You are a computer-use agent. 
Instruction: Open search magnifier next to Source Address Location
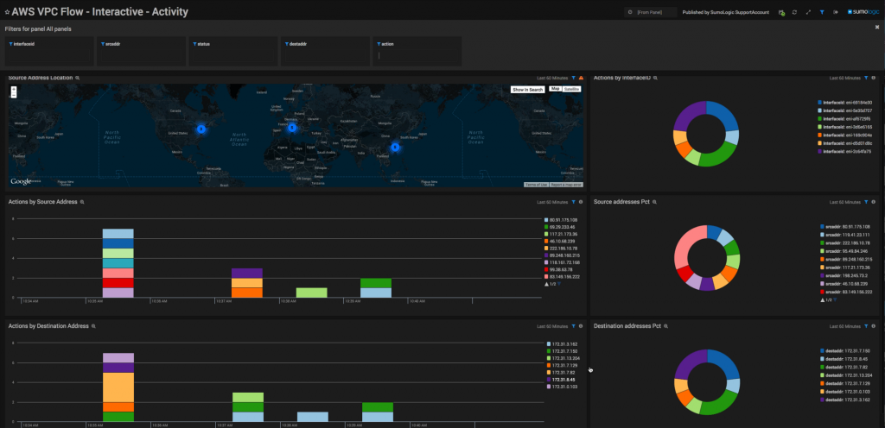[78, 78]
